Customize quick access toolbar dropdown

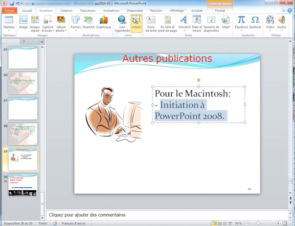point(33,3)
